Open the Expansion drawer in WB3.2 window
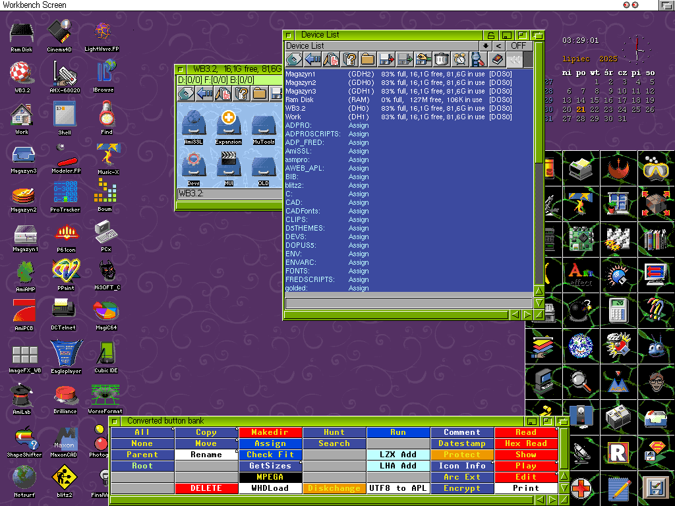675x506 pixels. (x=228, y=127)
